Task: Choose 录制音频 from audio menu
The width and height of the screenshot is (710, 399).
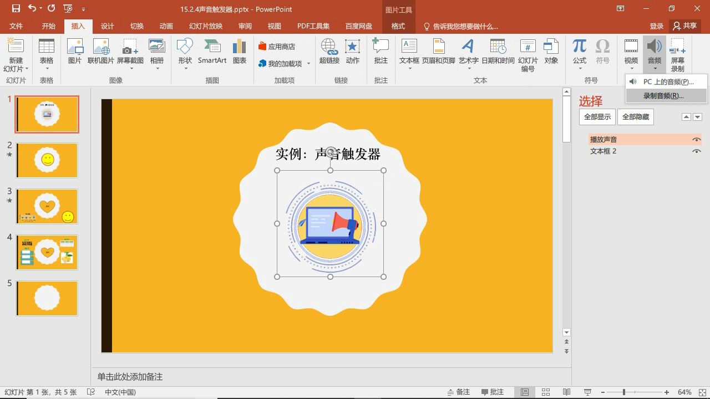Action: click(x=666, y=96)
